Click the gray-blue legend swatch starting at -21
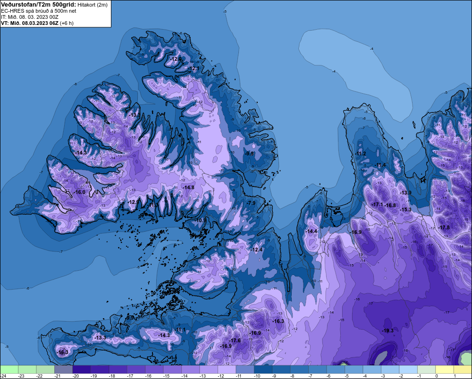Viewport: 472px width, 379px height. click(x=64, y=369)
